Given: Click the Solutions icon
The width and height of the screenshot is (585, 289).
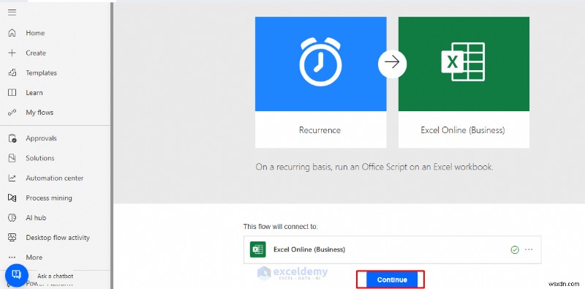Looking at the screenshot, I should pyautogui.click(x=12, y=158).
